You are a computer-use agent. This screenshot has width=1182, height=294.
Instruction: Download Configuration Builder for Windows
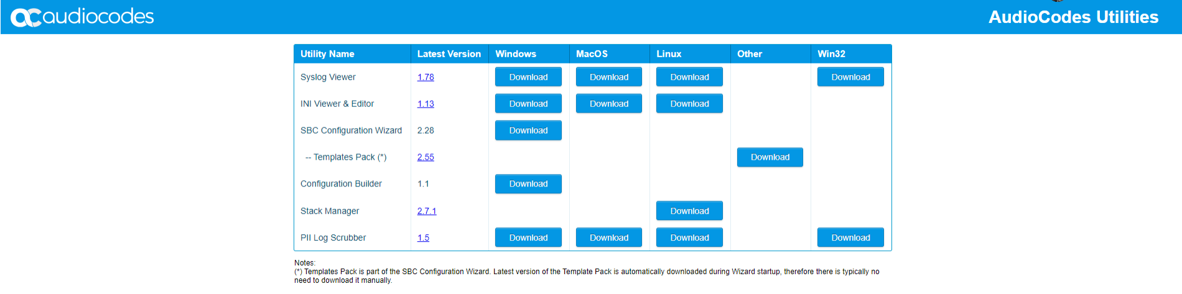click(528, 184)
